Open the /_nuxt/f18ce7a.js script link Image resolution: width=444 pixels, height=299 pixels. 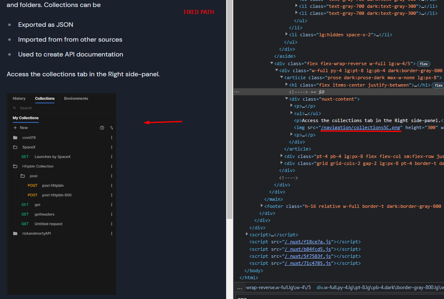[308, 242]
